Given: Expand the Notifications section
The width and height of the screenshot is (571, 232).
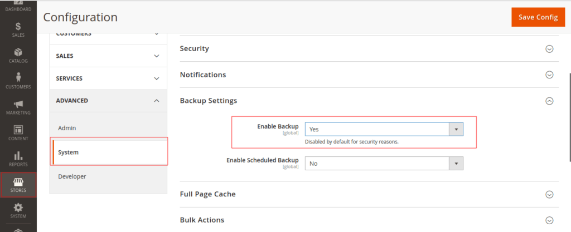Looking at the screenshot, I should pos(549,75).
